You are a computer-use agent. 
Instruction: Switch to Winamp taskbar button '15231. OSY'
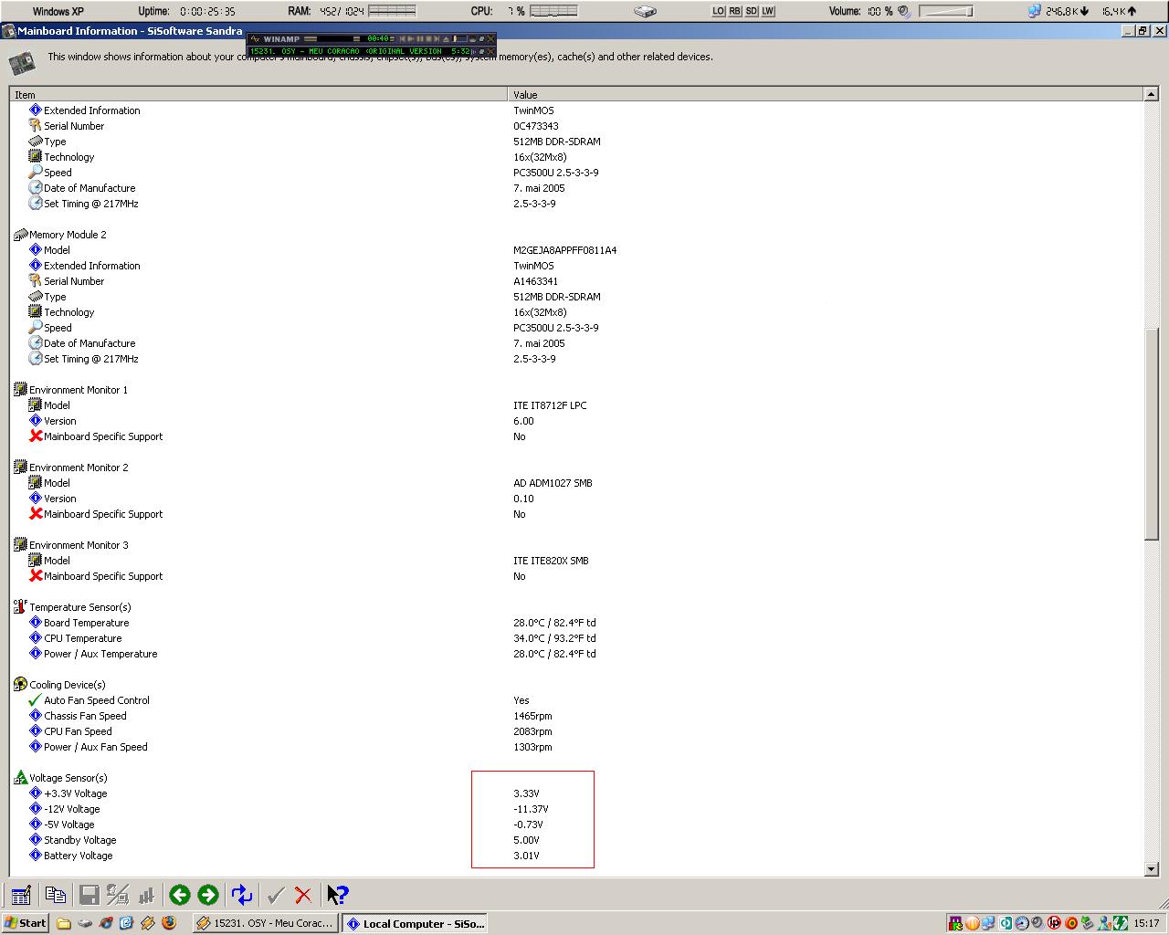click(266, 923)
